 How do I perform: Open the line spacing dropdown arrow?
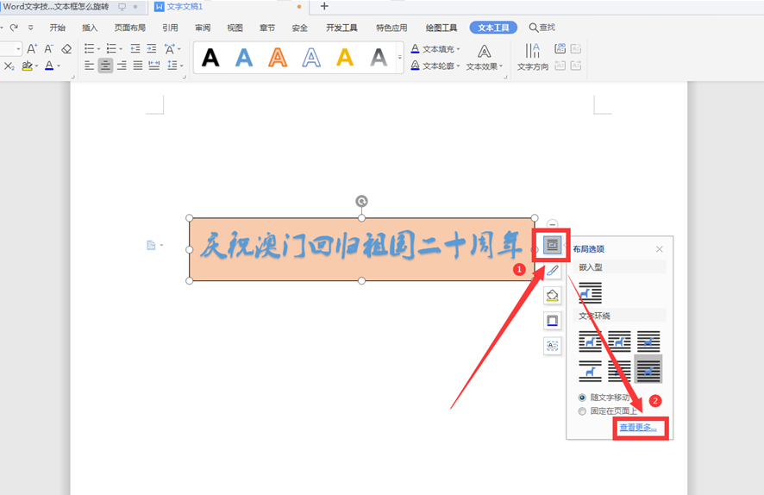coord(181,66)
